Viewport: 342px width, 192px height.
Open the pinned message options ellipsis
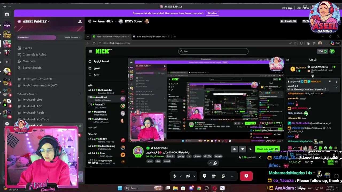[336, 82]
